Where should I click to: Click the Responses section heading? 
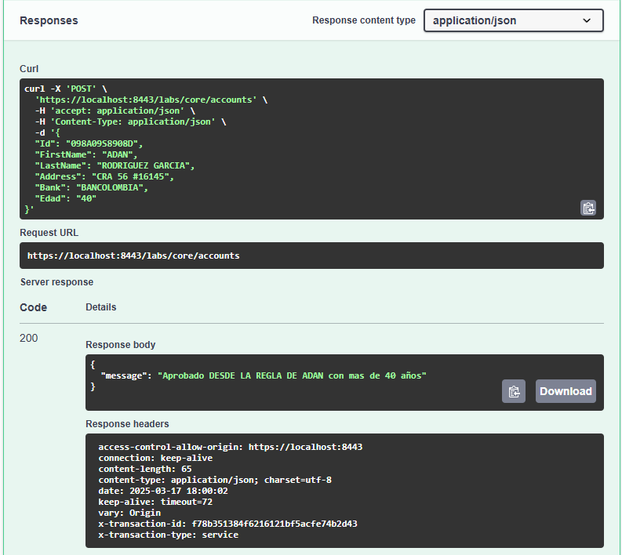coord(49,20)
